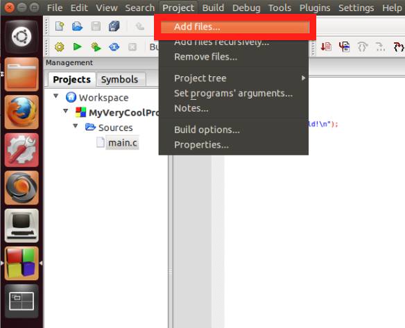
Task: Click the Build and run icon
Action: click(x=96, y=46)
